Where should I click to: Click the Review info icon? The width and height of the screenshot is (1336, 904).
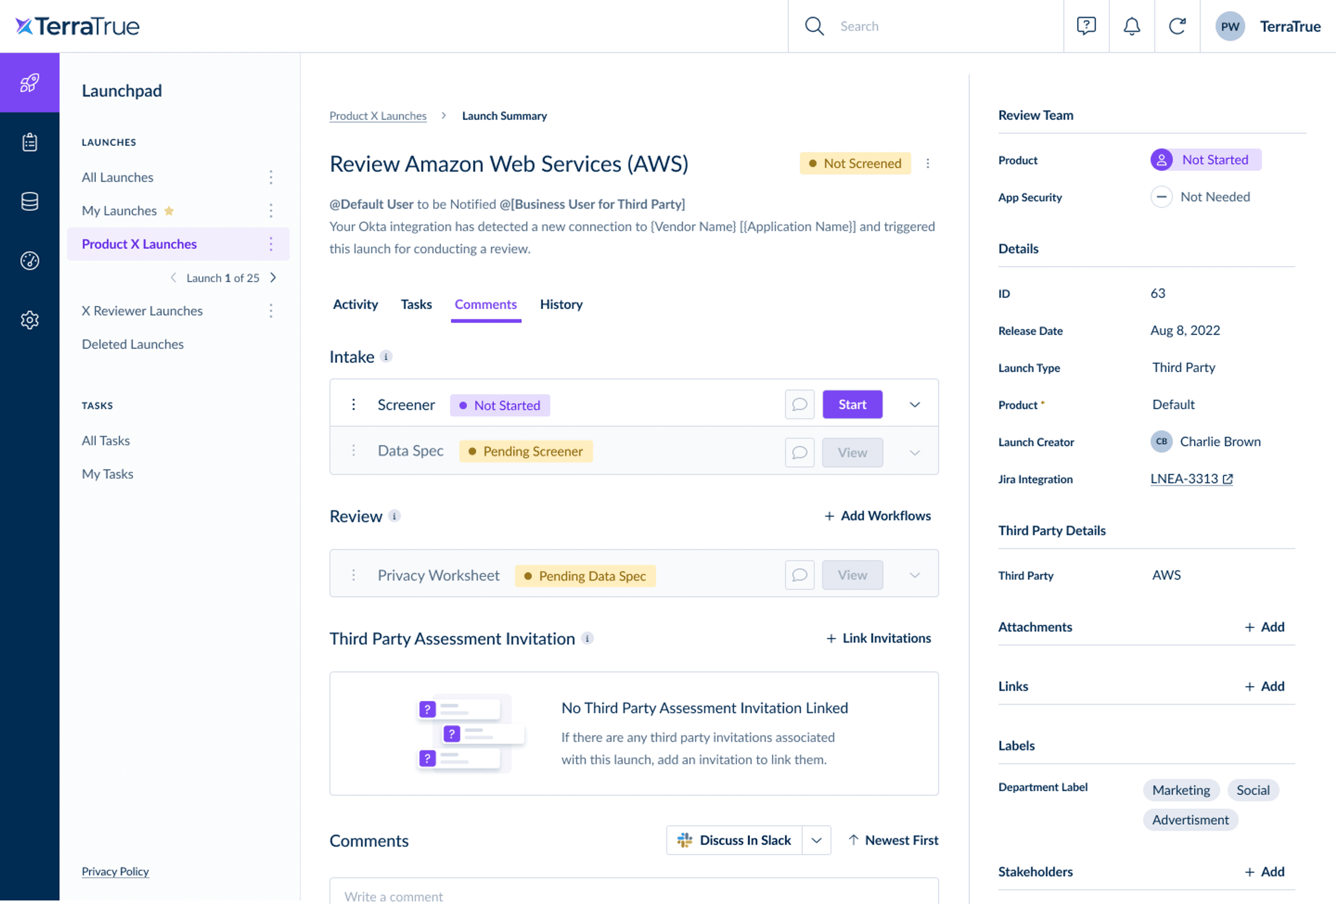tap(394, 516)
